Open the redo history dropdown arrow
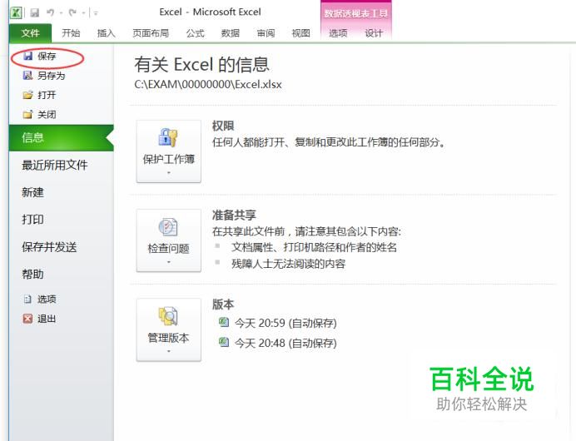 tap(83, 13)
